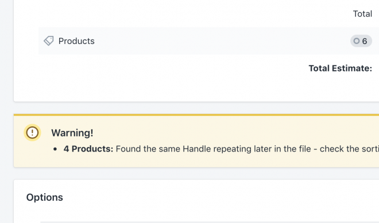Viewport: 379px width, 223px height.
Task: Click the circle icon inside count badge
Action: pyautogui.click(x=356, y=41)
